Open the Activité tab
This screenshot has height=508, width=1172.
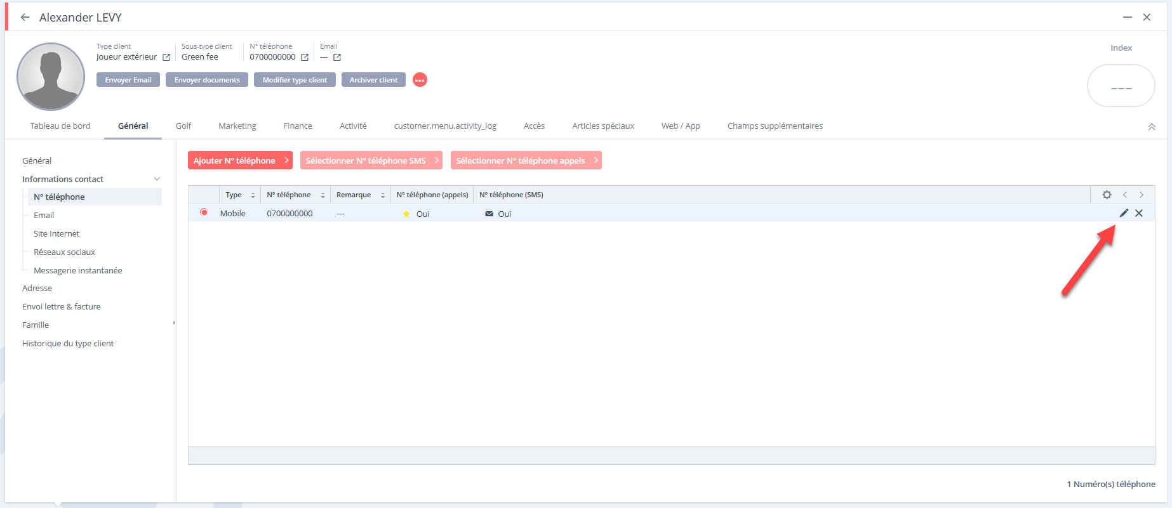click(x=353, y=126)
